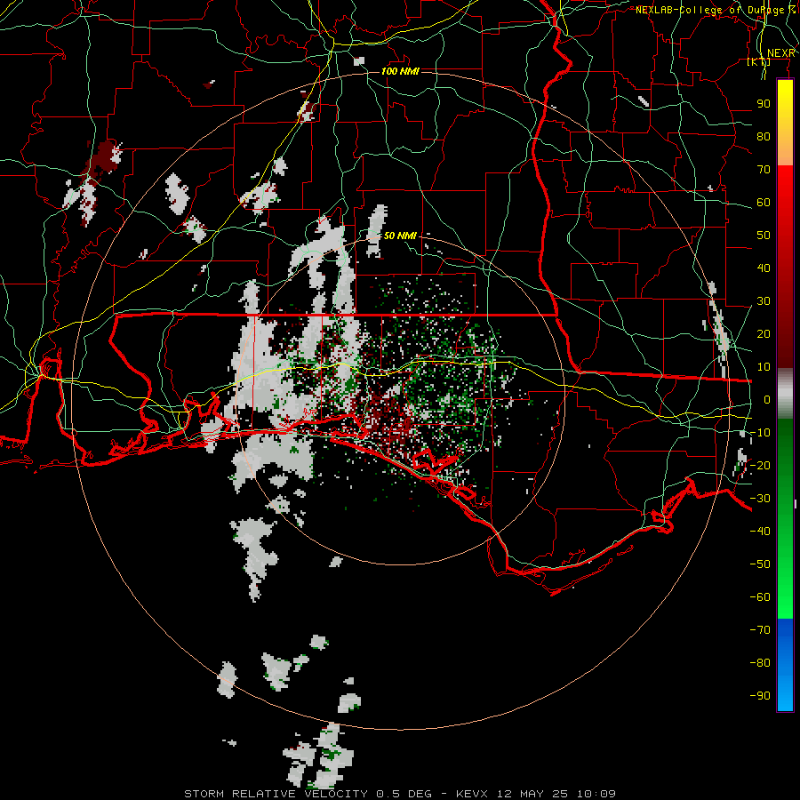The image size is (800, 800).
Task: Click the positive "60" scale value
Action: 764,203
